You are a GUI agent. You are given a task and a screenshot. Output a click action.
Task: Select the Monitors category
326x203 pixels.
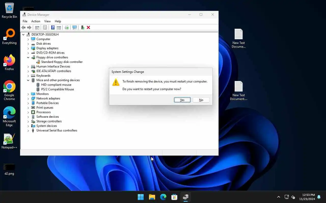click(42, 94)
